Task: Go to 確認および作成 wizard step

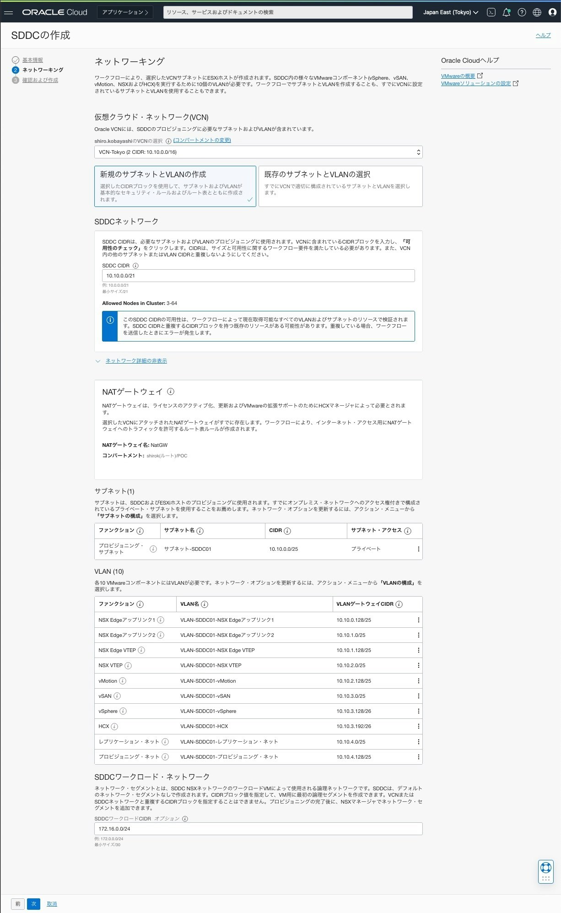Action: coord(40,80)
